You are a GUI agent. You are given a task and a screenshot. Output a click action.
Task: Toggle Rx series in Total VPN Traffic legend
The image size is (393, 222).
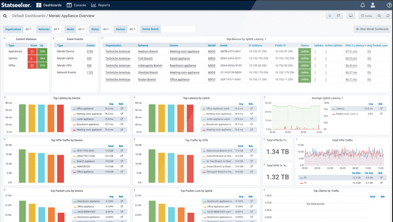click(x=305, y=178)
